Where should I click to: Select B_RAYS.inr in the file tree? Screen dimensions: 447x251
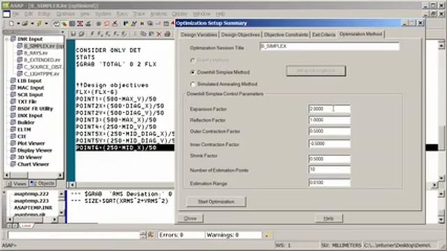tap(36, 53)
